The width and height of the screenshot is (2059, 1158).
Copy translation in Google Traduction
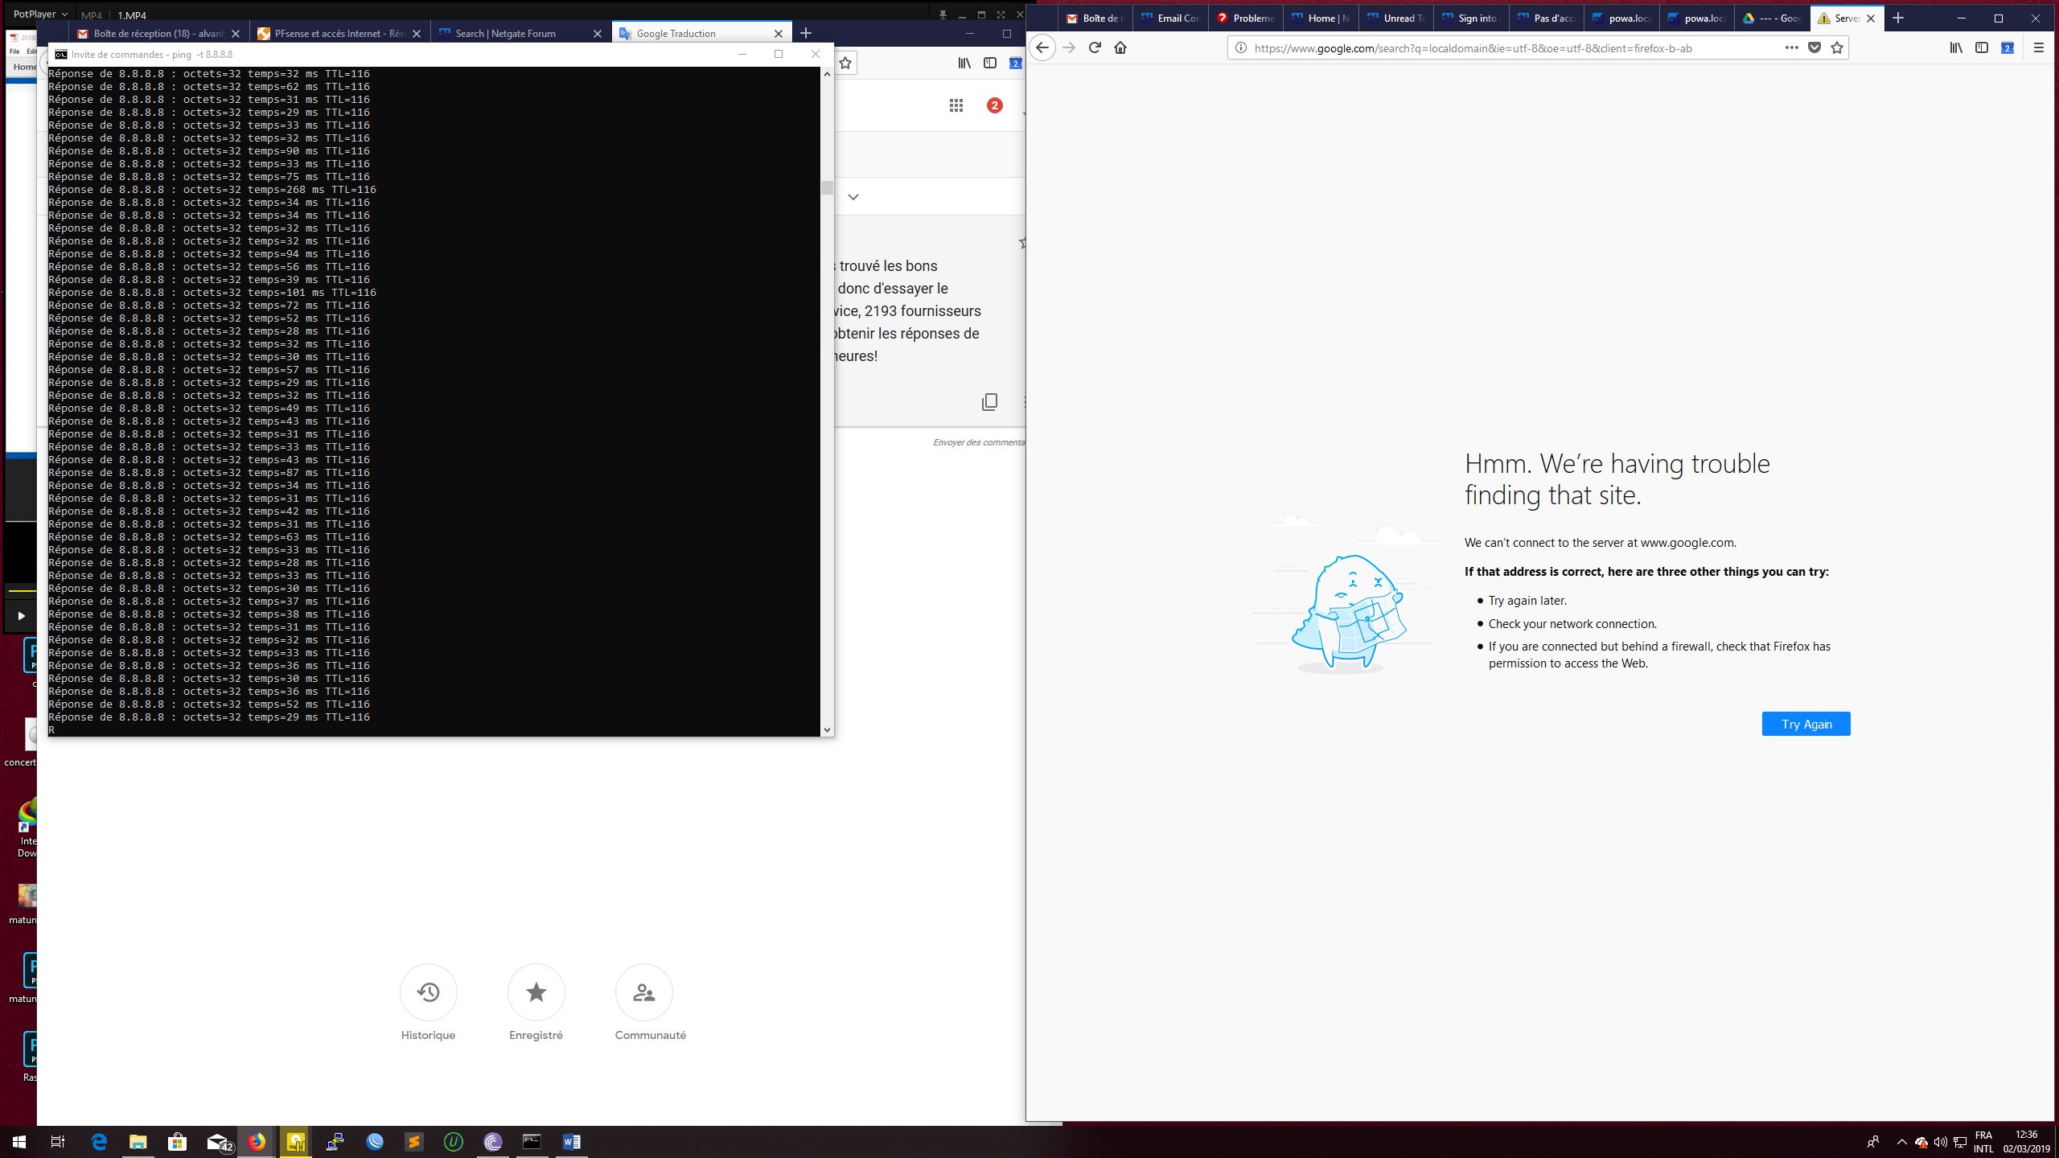pos(989,401)
